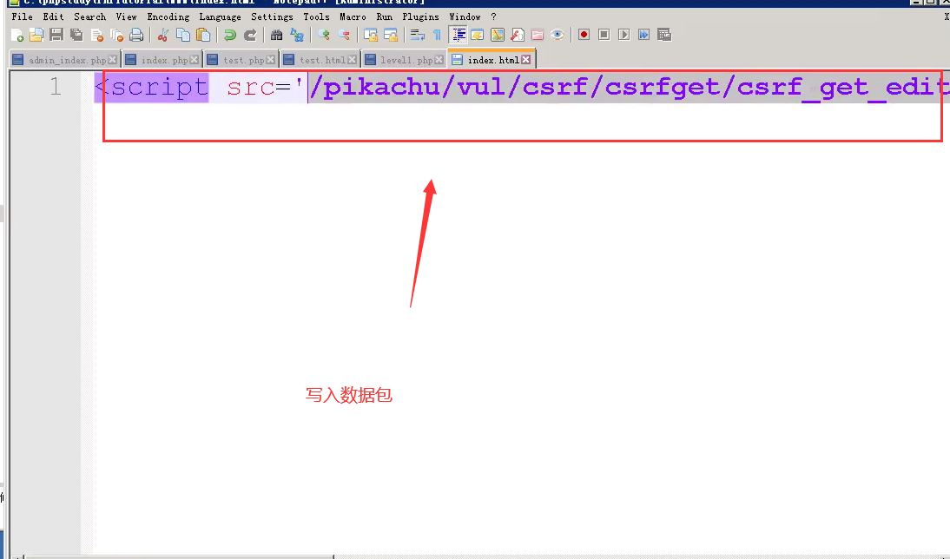Screen dimensions: 950x559
Task: Switch to admin_index.php tab
Action: pyautogui.click(x=65, y=60)
